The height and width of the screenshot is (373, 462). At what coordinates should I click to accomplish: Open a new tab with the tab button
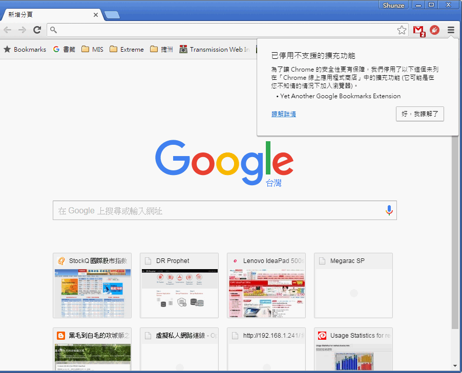pyautogui.click(x=112, y=15)
